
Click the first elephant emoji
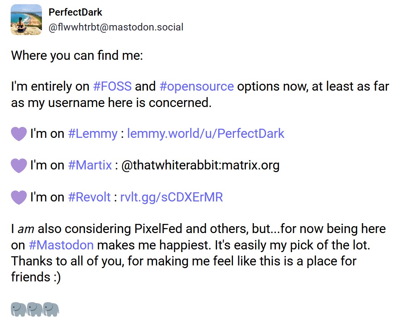(19, 309)
